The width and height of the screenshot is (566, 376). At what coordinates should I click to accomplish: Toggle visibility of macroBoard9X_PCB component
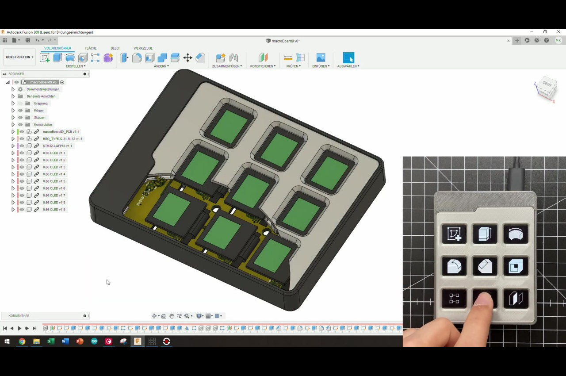pyautogui.click(x=22, y=132)
